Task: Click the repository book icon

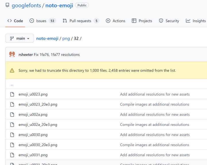Action: (7, 5)
